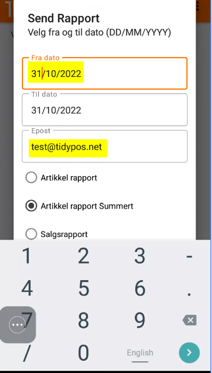
Task: Tap the English language spacebar key
Action: point(140,353)
